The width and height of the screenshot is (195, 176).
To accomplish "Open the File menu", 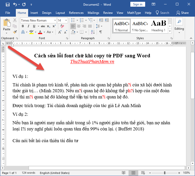I will pyautogui.click(x=8, y=13).
